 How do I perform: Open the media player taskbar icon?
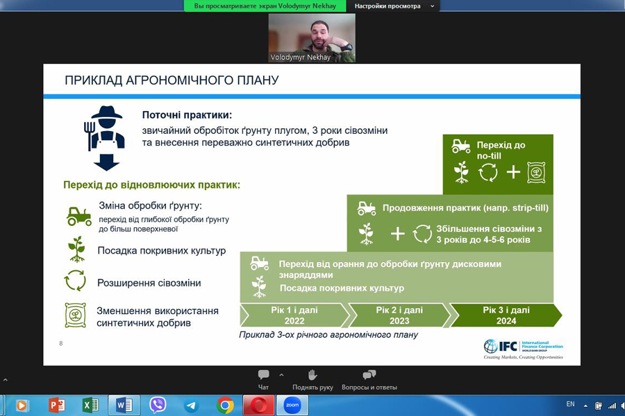(x=22, y=405)
